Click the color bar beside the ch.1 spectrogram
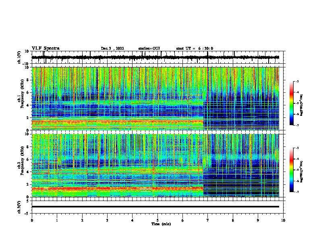This screenshot has height=247, width=319. (x=292, y=103)
